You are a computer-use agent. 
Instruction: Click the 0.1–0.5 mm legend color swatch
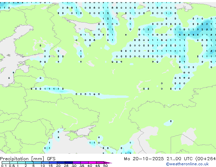6,163
